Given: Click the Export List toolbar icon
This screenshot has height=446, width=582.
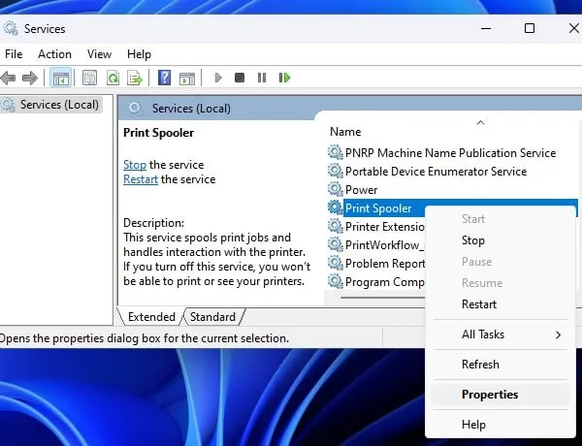Looking at the screenshot, I should pyautogui.click(x=135, y=78).
